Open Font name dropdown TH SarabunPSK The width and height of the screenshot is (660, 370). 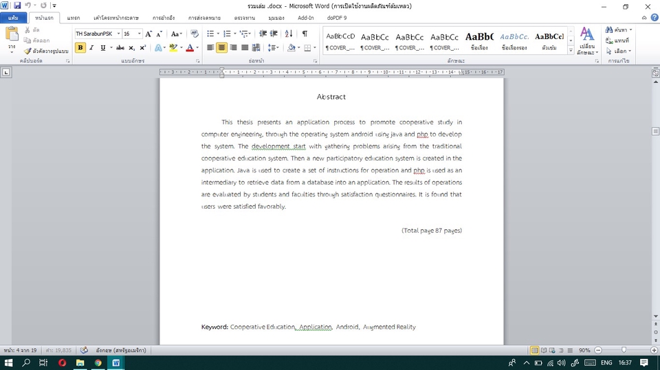coord(119,34)
